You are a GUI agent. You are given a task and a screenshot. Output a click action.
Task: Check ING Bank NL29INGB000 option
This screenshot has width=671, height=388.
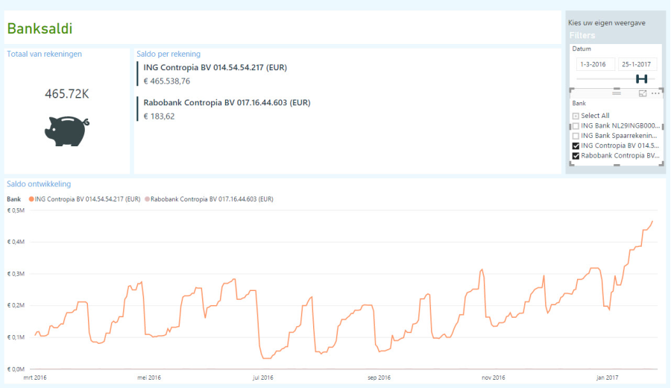click(576, 126)
